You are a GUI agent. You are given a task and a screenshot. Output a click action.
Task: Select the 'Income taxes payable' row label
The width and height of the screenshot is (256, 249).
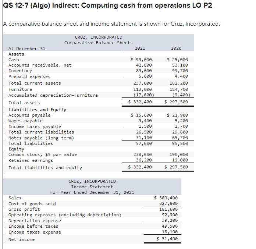tap(35, 127)
